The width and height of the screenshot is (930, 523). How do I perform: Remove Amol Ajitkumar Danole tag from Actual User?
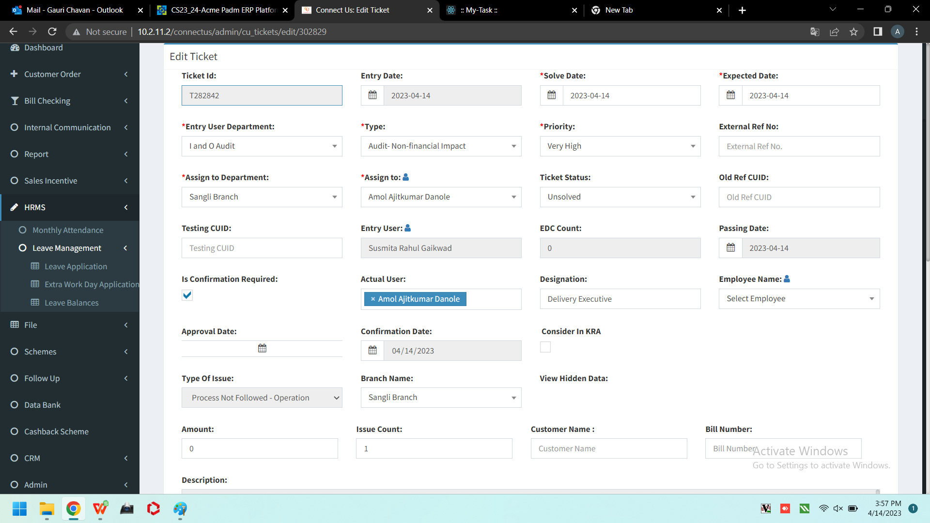pyautogui.click(x=373, y=299)
